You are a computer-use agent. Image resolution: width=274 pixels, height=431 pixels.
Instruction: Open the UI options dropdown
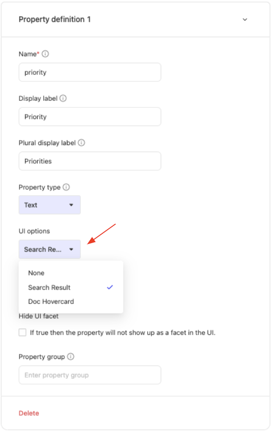49,249
